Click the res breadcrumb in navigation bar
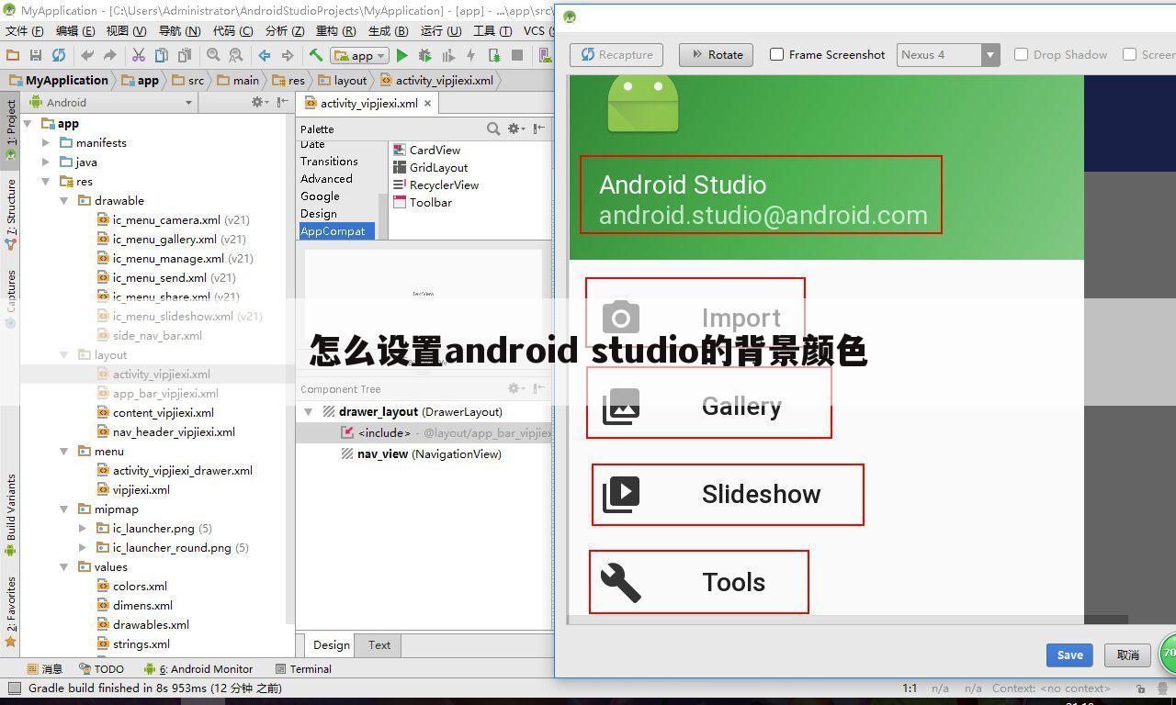1176x705 pixels. click(x=288, y=80)
